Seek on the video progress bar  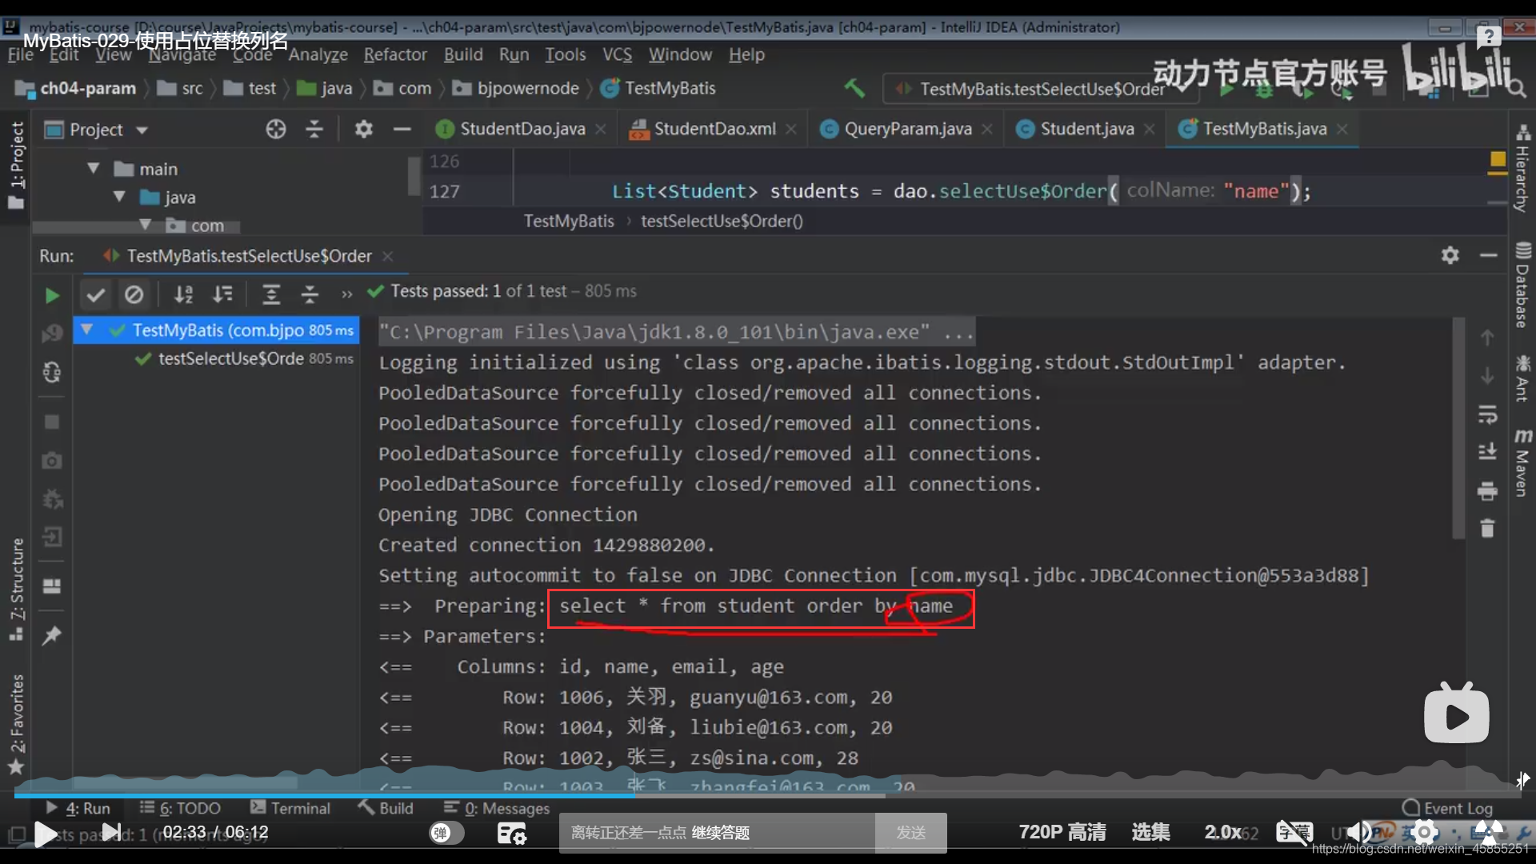click(x=767, y=795)
